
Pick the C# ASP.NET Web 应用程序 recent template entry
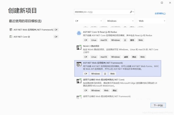point(33,30)
